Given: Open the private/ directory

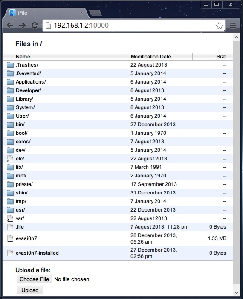Looking at the screenshot, I should pos(24,184).
